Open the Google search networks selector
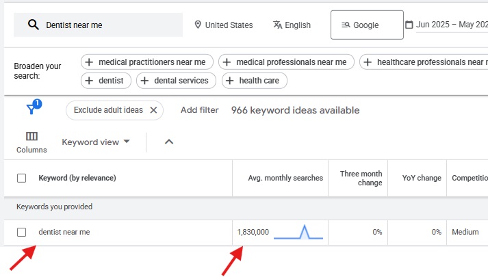The width and height of the screenshot is (488, 277). (367, 25)
